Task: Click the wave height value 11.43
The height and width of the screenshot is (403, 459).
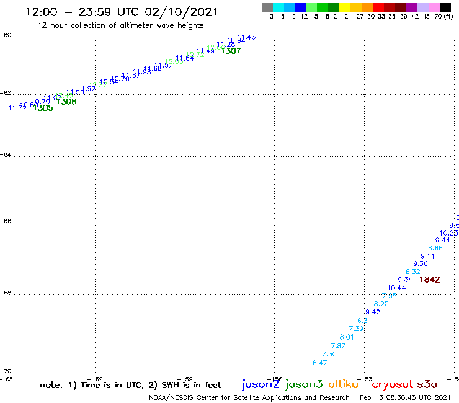Action: 246,37
